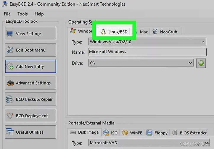Switch to the WinPE tab

point(132,133)
